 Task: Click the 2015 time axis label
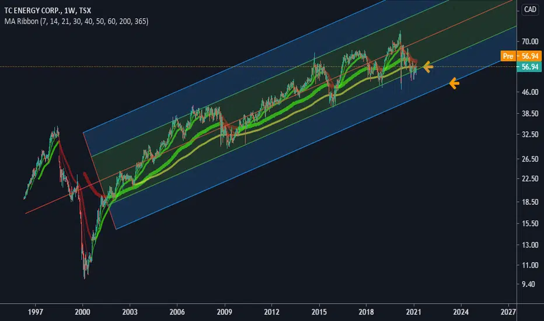tap(319, 312)
